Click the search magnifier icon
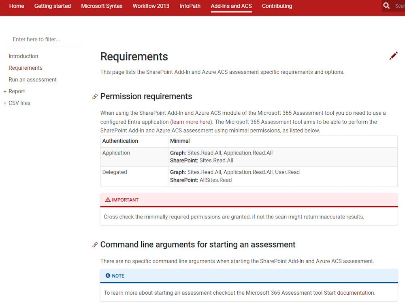Screen dimensions: 405x304 coord(386,6)
